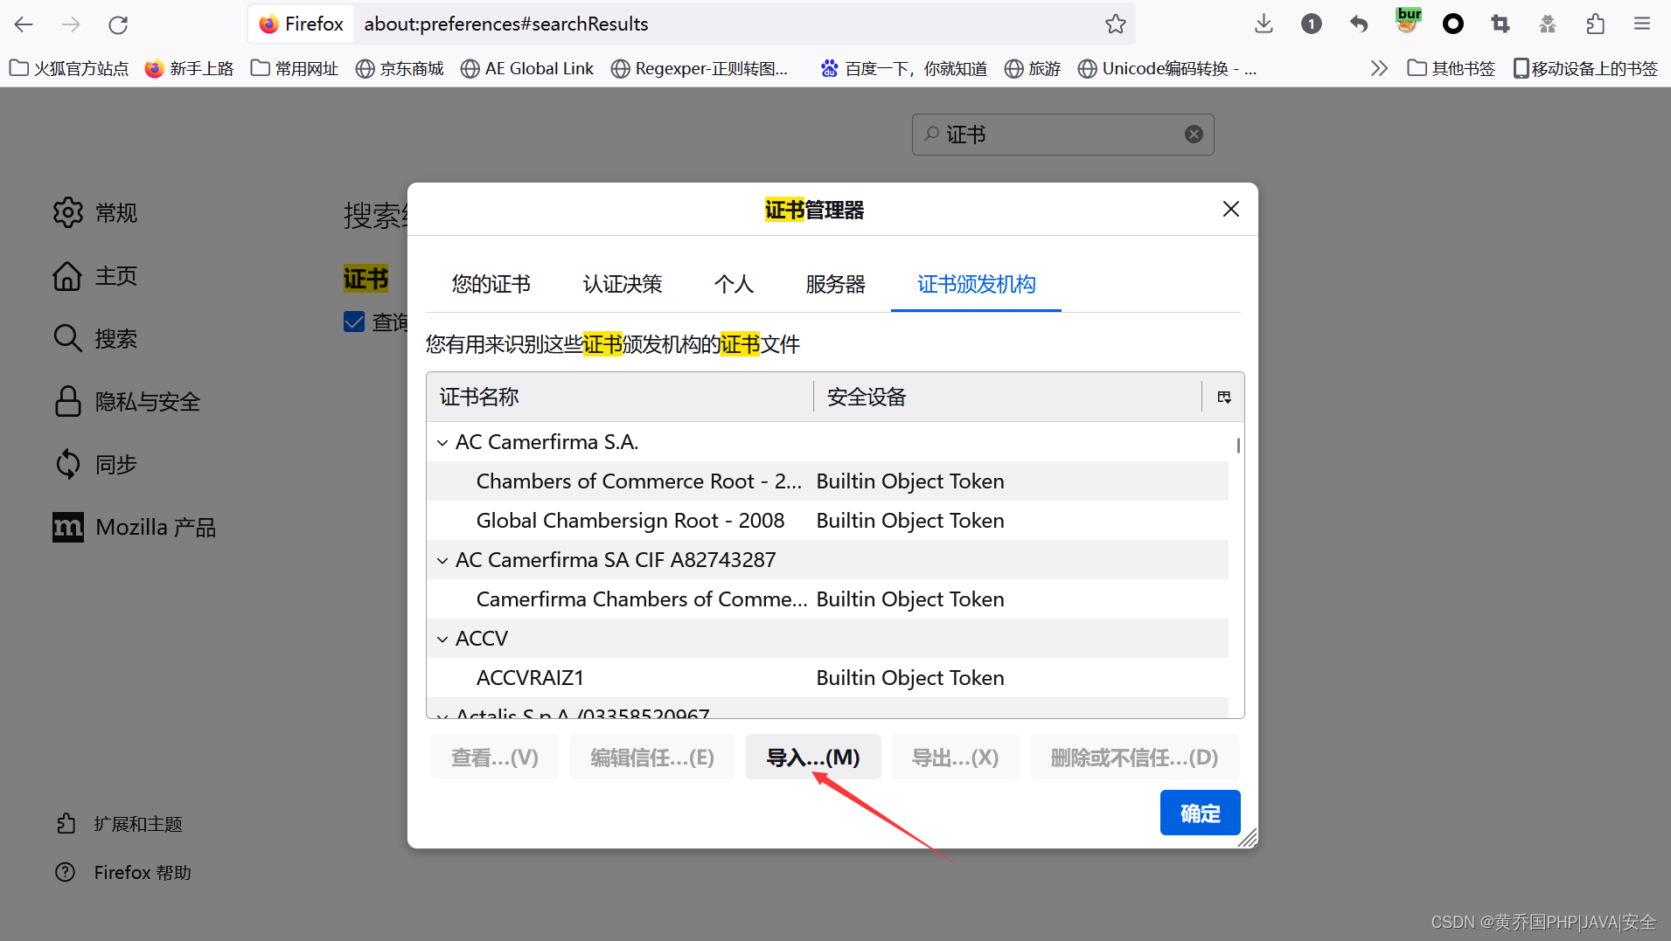The height and width of the screenshot is (941, 1671).
Task: Open the Firefox hamburger menu
Action: point(1642,24)
